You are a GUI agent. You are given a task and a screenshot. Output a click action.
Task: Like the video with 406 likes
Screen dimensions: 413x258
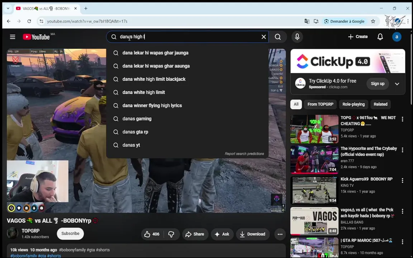(x=152, y=234)
